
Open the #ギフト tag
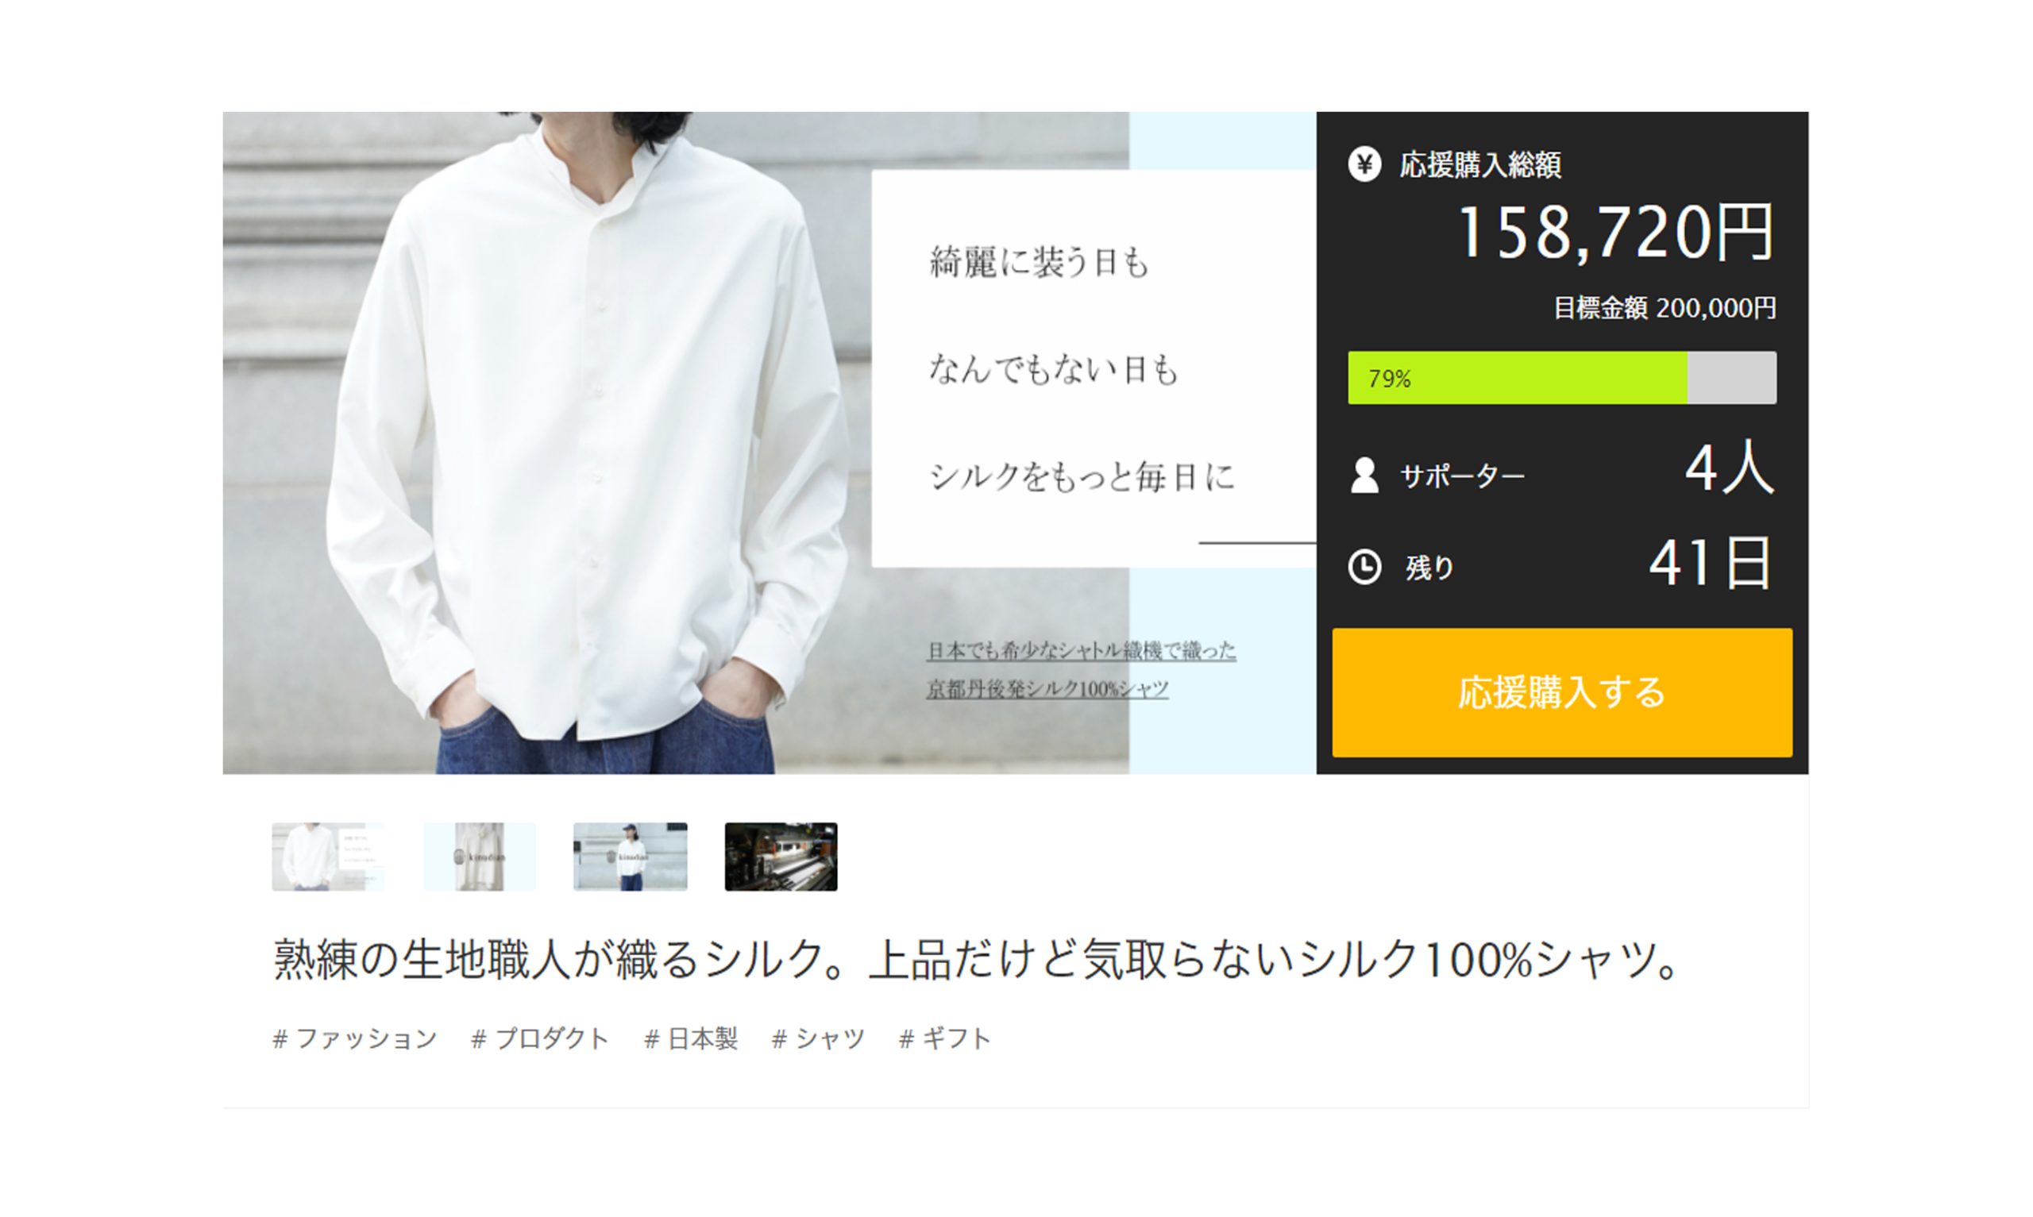click(x=945, y=1038)
